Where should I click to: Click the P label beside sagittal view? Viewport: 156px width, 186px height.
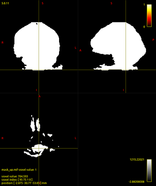pos(153,40)
